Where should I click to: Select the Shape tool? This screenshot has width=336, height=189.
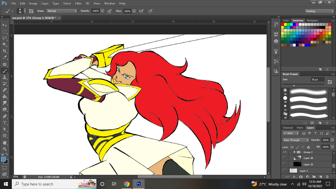click(x=4, y=136)
